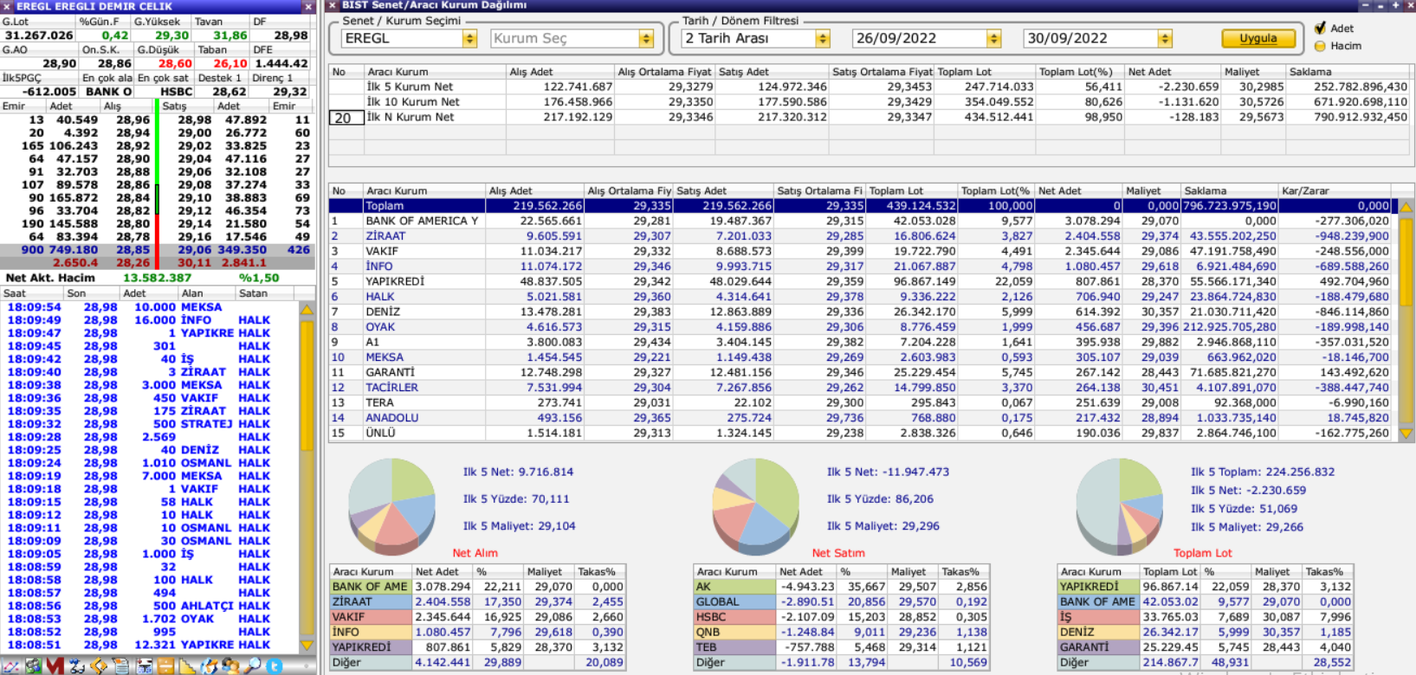The height and width of the screenshot is (675, 1416).
Task: Open the 30/09/2022 end date picker arrow
Action: (x=1165, y=39)
